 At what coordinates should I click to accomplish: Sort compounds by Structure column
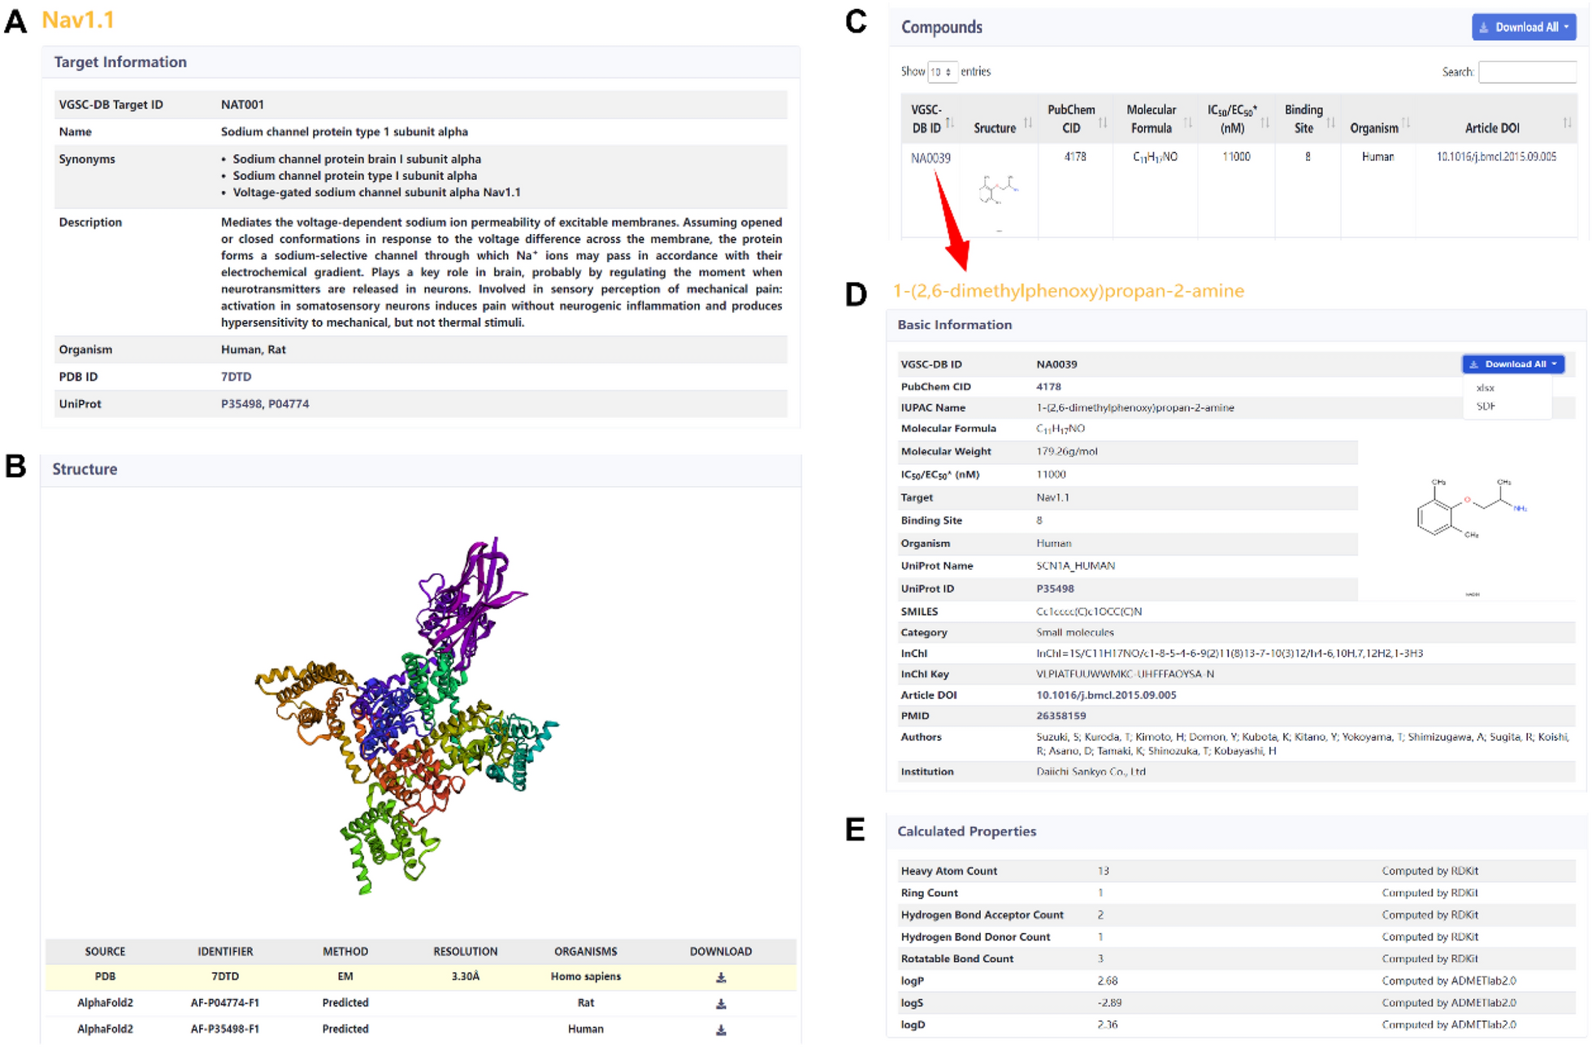[x=1027, y=123]
